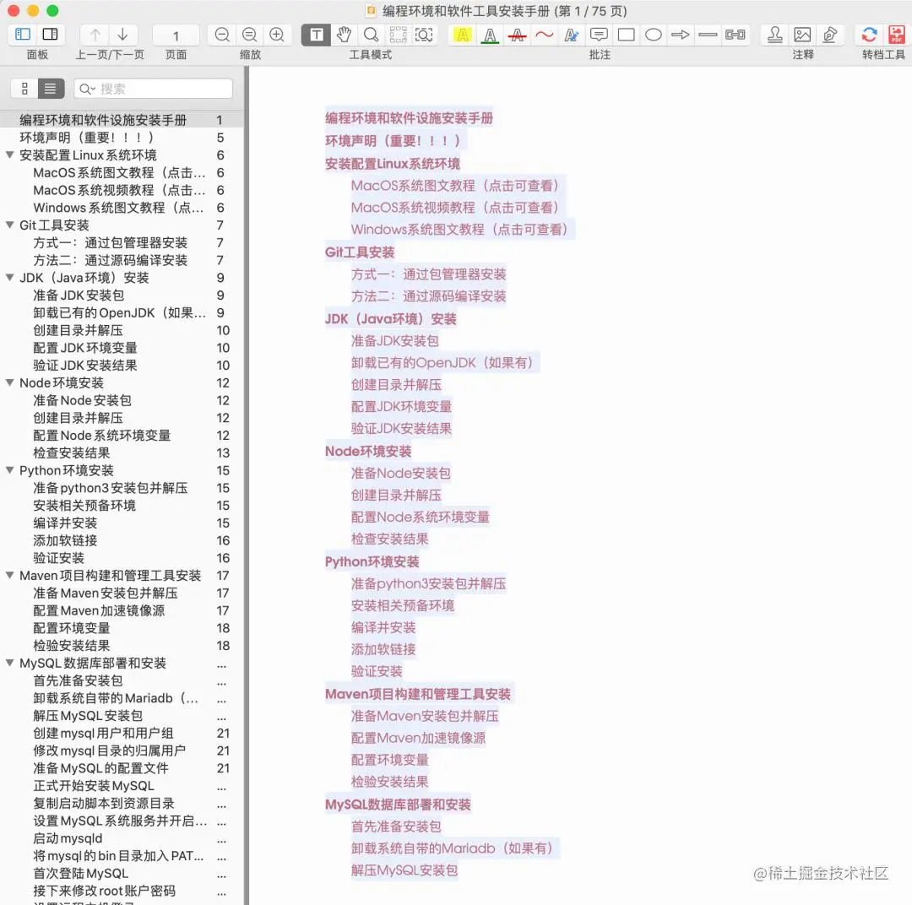Follow Git工具安装 heading link in document
Viewport: 912px width, 905px height.
coord(360,252)
